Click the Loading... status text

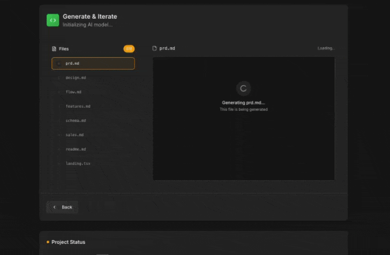[x=326, y=48]
